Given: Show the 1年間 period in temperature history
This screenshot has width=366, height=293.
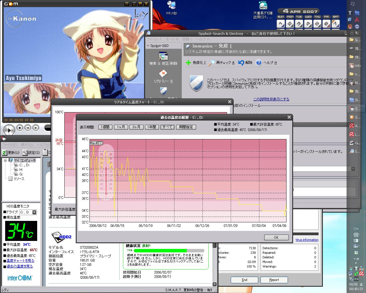Looking at the screenshot, I should (x=152, y=127).
